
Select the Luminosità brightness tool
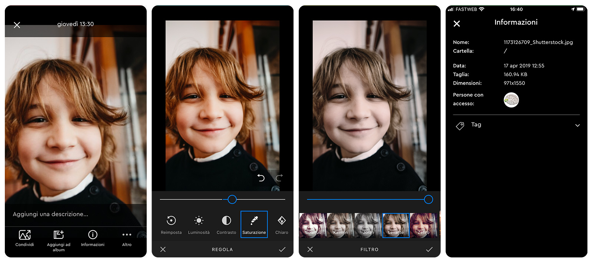[199, 224]
